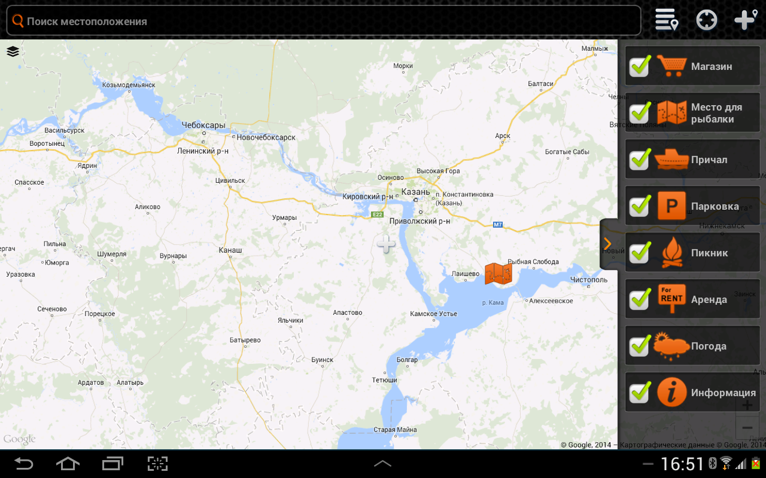Show recent apps button
Image resolution: width=766 pixels, height=478 pixels.
pos(112,464)
